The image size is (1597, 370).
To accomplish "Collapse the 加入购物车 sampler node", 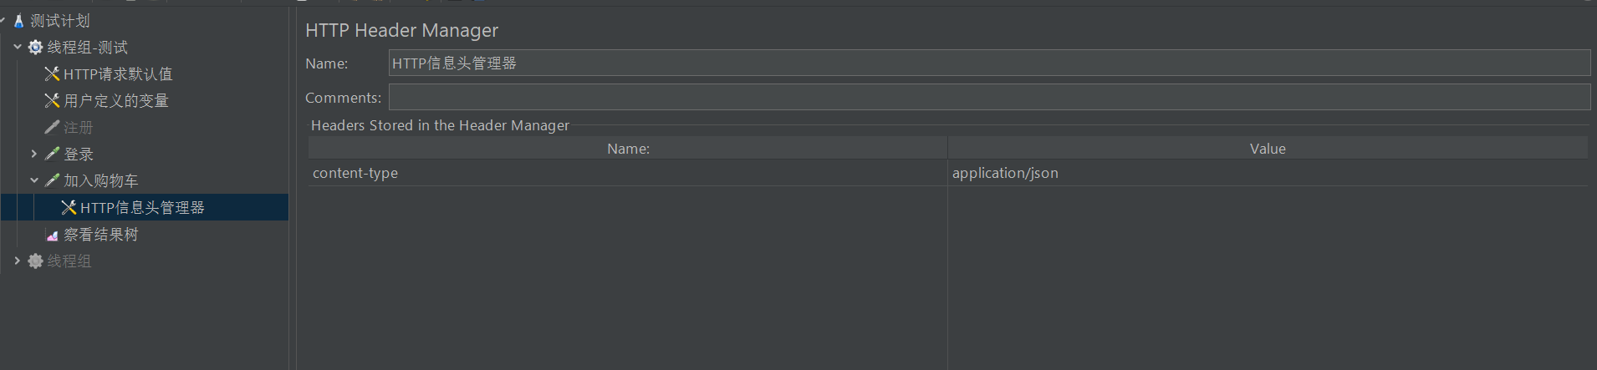I will [33, 181].
